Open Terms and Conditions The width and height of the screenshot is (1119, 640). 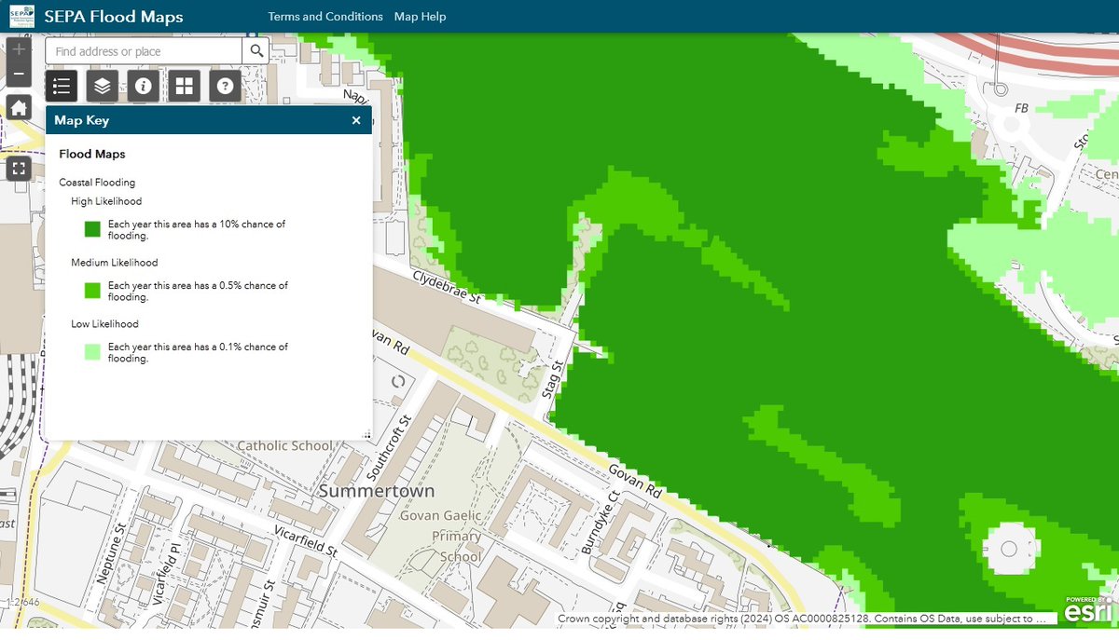point(325,16)
